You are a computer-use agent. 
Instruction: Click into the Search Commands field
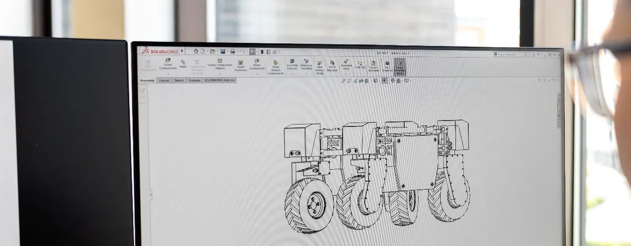pos(511,54)
